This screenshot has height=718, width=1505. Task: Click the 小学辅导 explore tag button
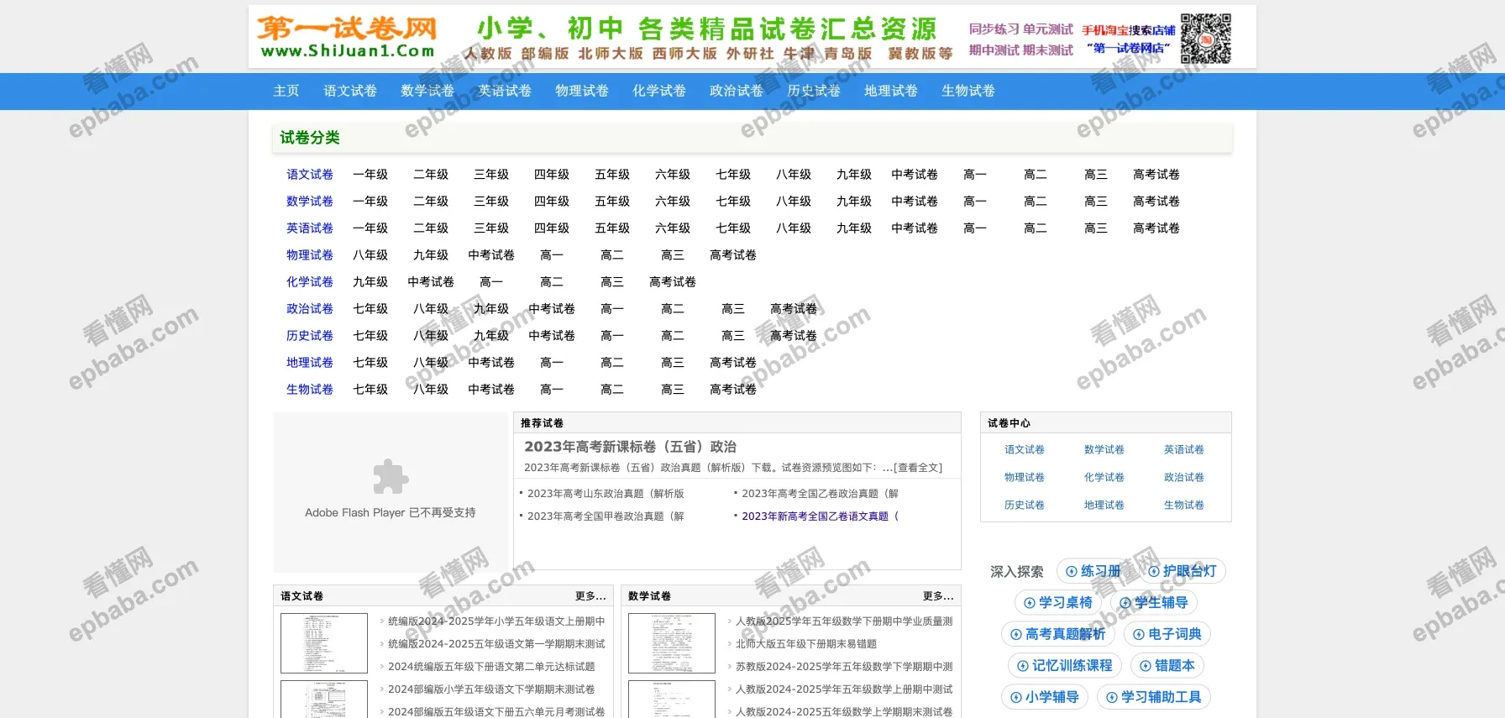point(1045,697)
